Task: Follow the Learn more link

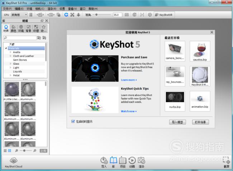Action: [129, 80]
